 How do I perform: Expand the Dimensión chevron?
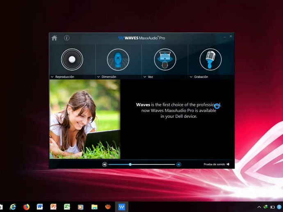(x=98, y=77)
